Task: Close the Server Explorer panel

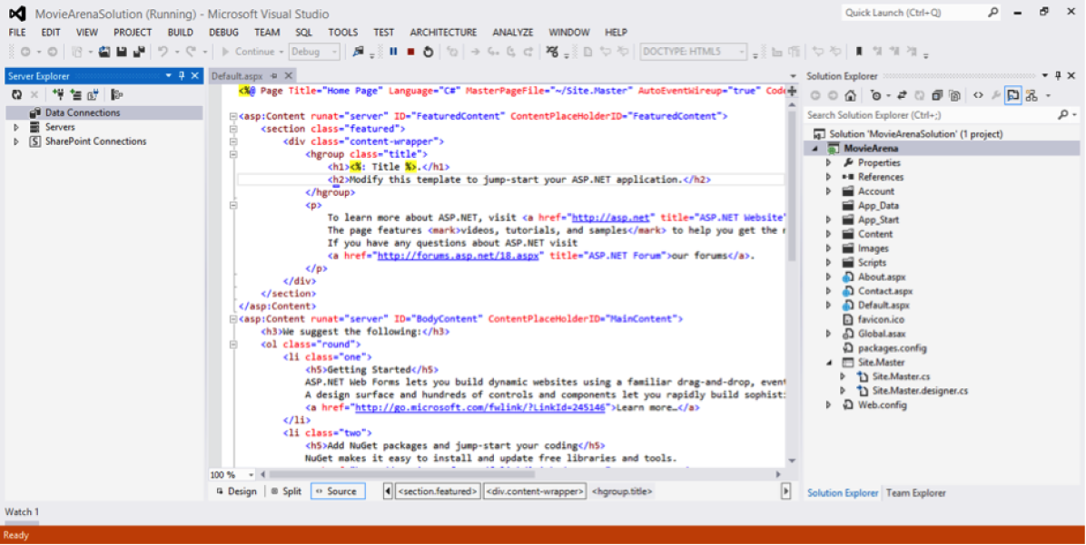Action: coord(195,76)
